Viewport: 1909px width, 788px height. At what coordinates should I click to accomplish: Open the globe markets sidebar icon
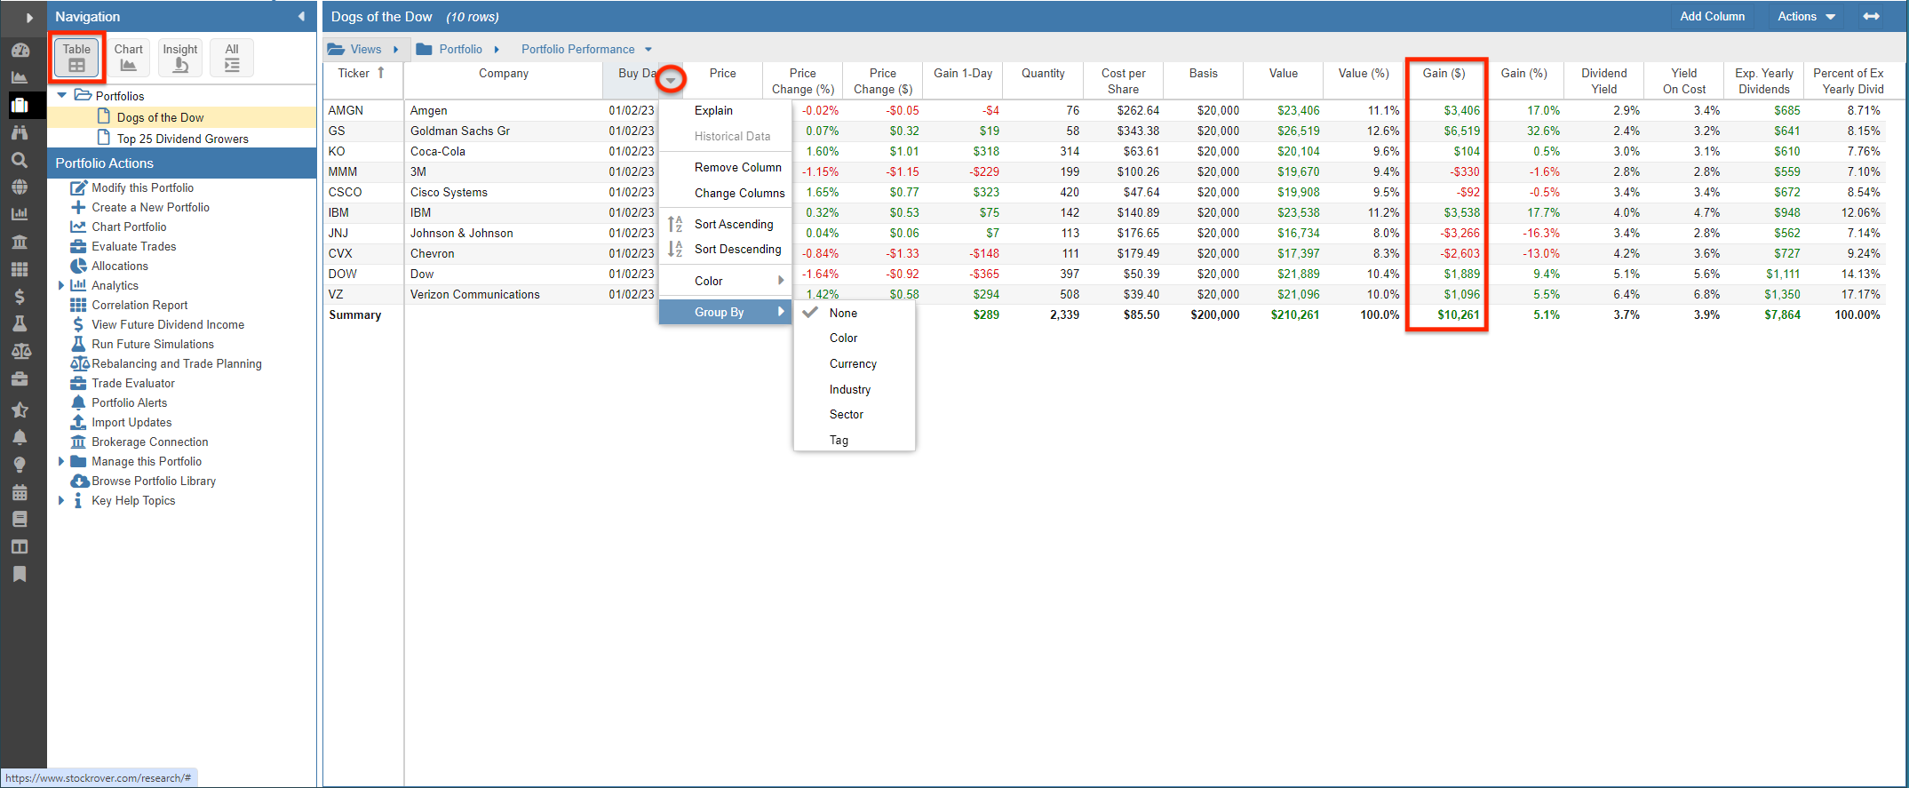tap(20, 187)
